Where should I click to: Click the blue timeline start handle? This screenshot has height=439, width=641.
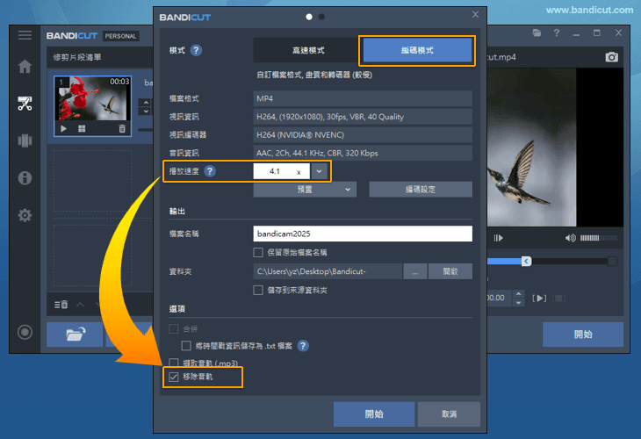[527, 261]
